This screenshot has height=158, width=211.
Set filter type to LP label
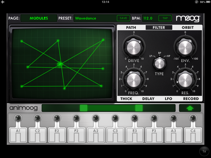coord(151,56)
